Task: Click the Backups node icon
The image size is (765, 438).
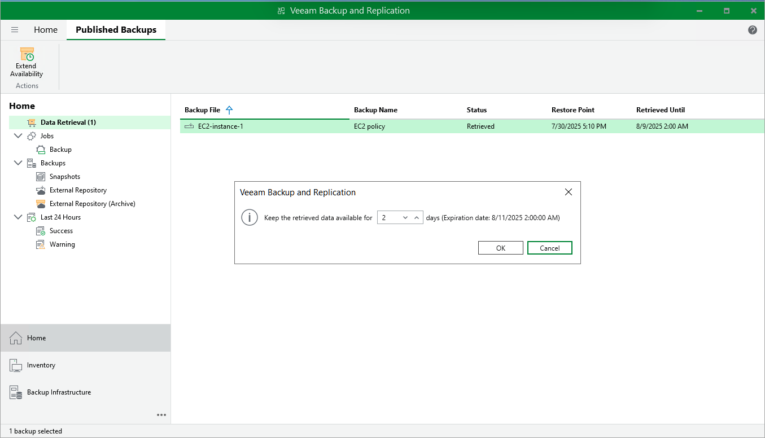Action: click(x=32, y=163)
